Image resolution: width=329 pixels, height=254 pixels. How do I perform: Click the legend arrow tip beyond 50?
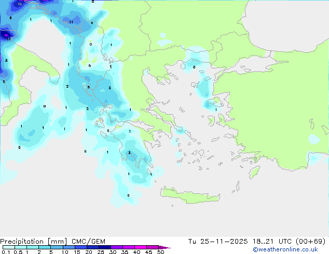[164, 247]
